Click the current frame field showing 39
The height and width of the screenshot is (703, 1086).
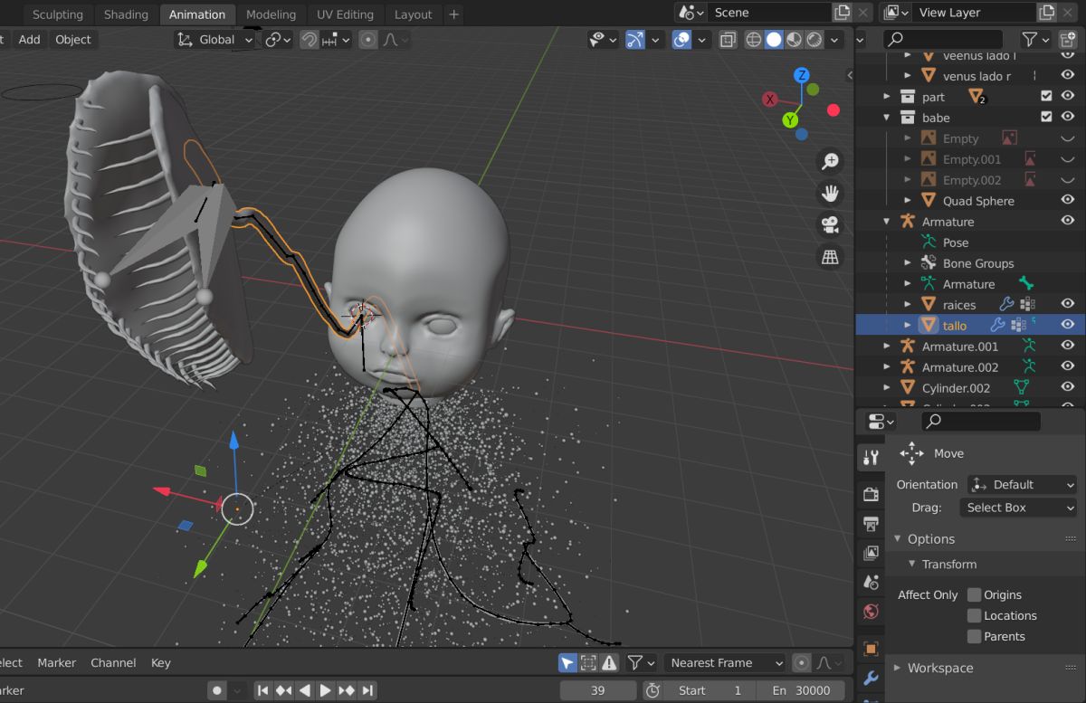click(x=597, y=690)
